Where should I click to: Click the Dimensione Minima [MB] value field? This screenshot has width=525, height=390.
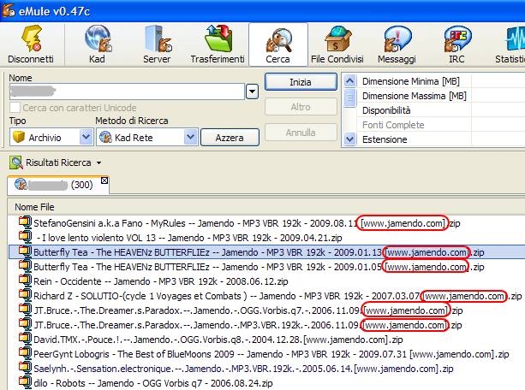pos(498,81)
